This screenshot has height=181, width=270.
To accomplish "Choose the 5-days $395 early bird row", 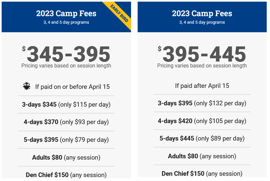I will coord(66,140).
